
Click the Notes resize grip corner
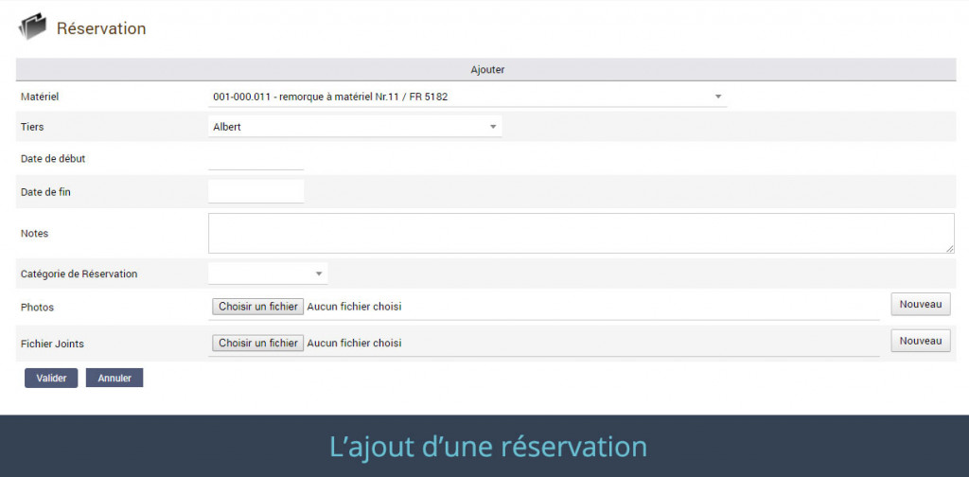click(950, 249)
